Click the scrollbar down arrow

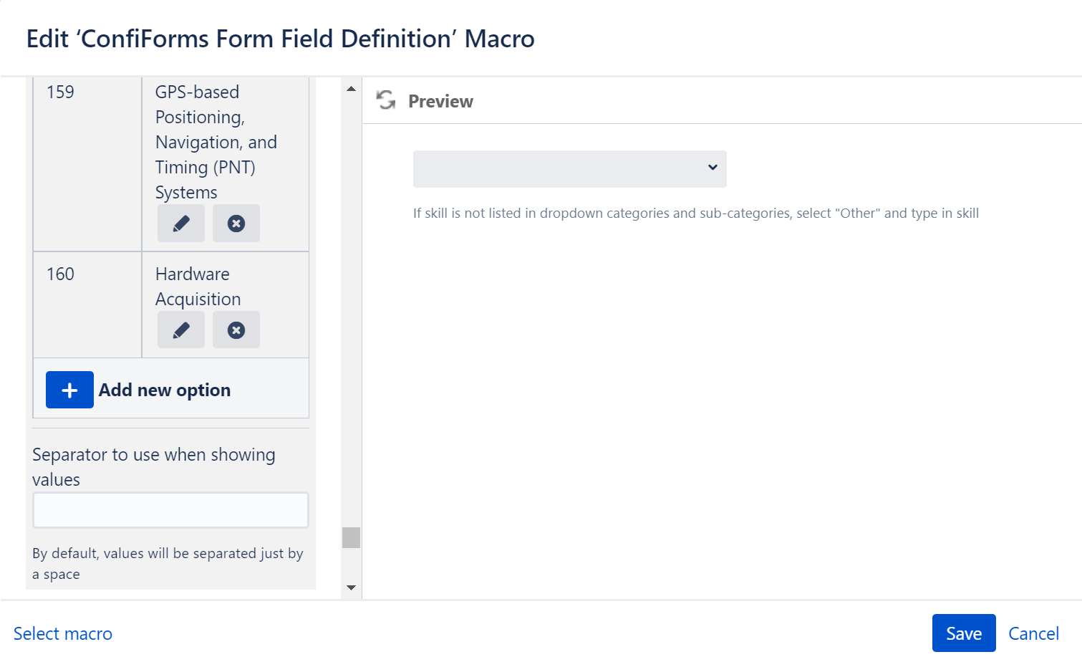(351, 586)
